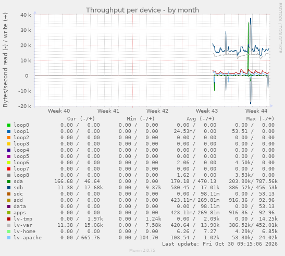Viewport: 285px width, 256px height.
Task: Click the lv-apache current value 665.76
Action: (x=91, y=238)
